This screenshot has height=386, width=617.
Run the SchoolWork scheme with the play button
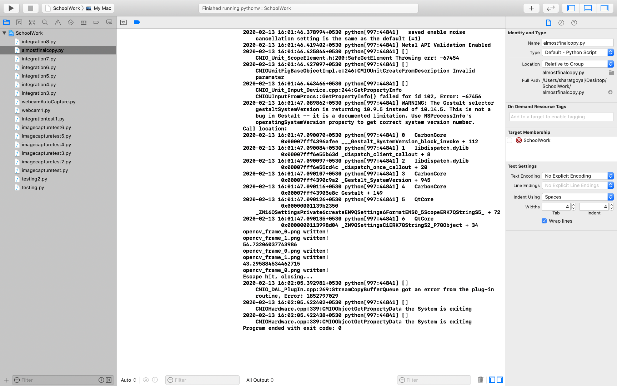click(x=11, y=8)
